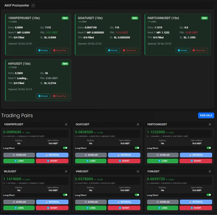The height and width of the screenshot is (215, 217).
Task: Set INTERVAL for 1000PEPEUSDT pair
Action: coord(52,155)
